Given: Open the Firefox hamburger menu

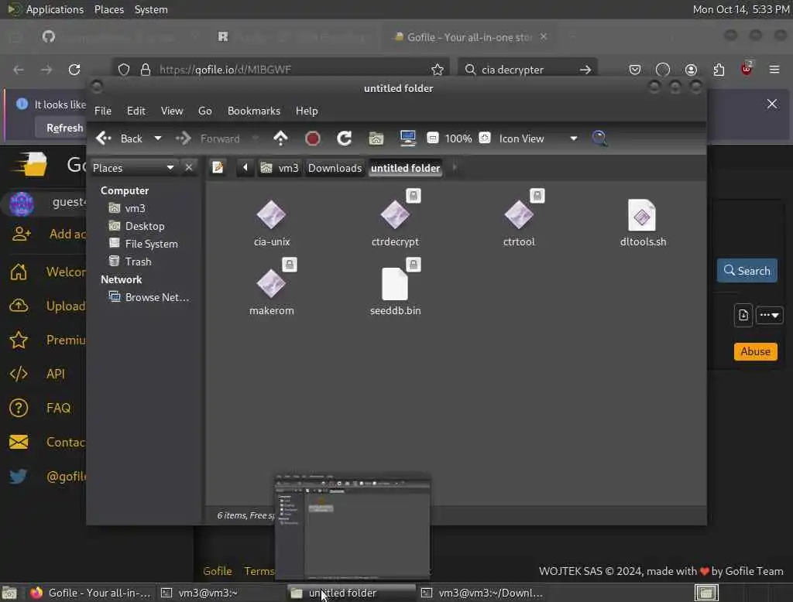Looking at the screenshot, I should 774,70.
